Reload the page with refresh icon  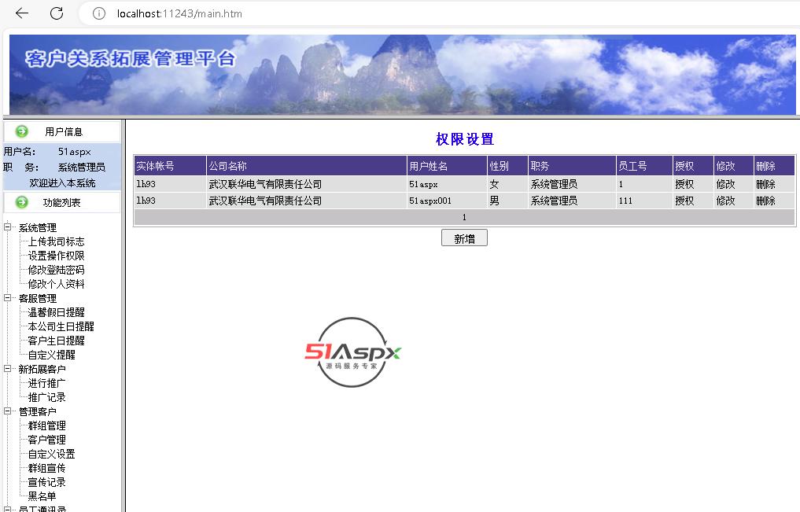[x=57, y=13]
